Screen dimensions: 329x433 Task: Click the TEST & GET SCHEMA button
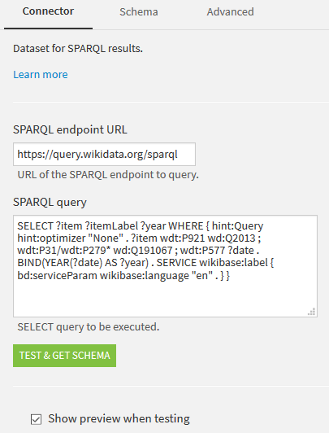(64, 356)
